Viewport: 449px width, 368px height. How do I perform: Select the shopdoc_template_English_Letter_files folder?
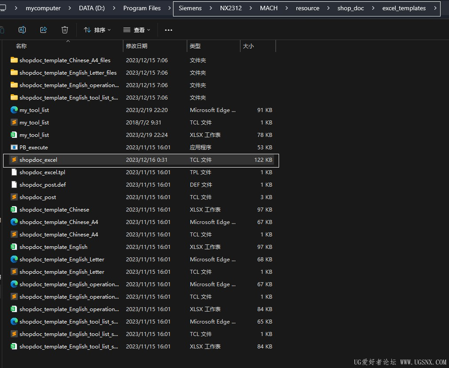(x=68, y=72)
